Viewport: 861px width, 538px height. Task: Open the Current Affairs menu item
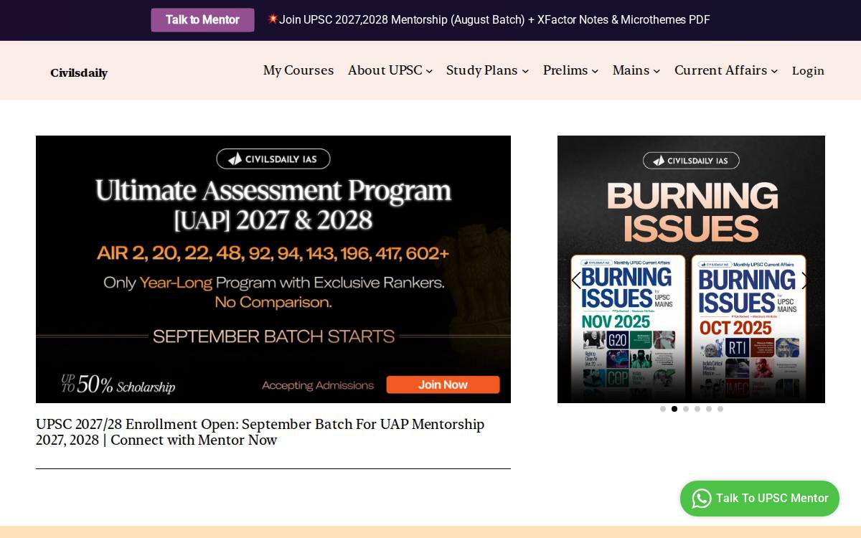point(720,70)
